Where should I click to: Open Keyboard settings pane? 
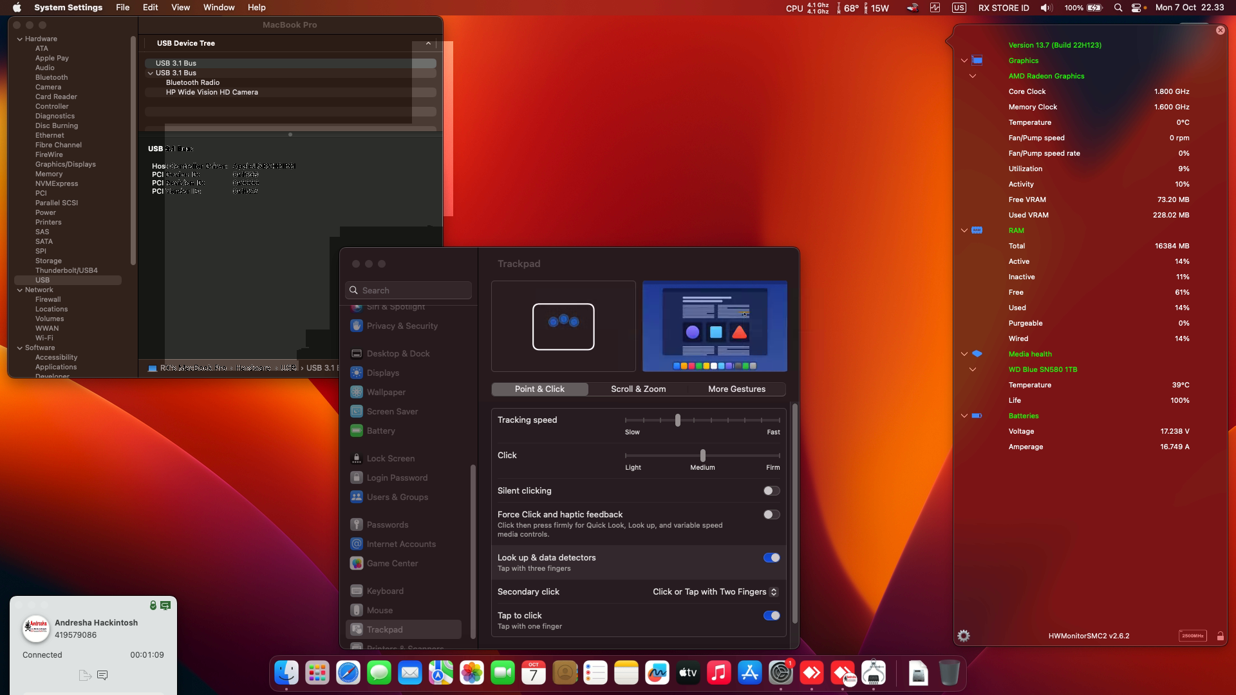coord(385,591)
